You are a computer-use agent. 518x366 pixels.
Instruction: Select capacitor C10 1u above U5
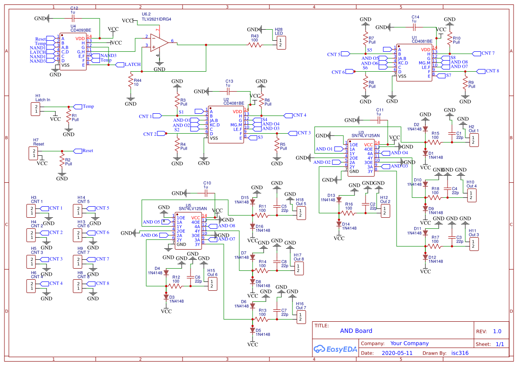[206, 193]
